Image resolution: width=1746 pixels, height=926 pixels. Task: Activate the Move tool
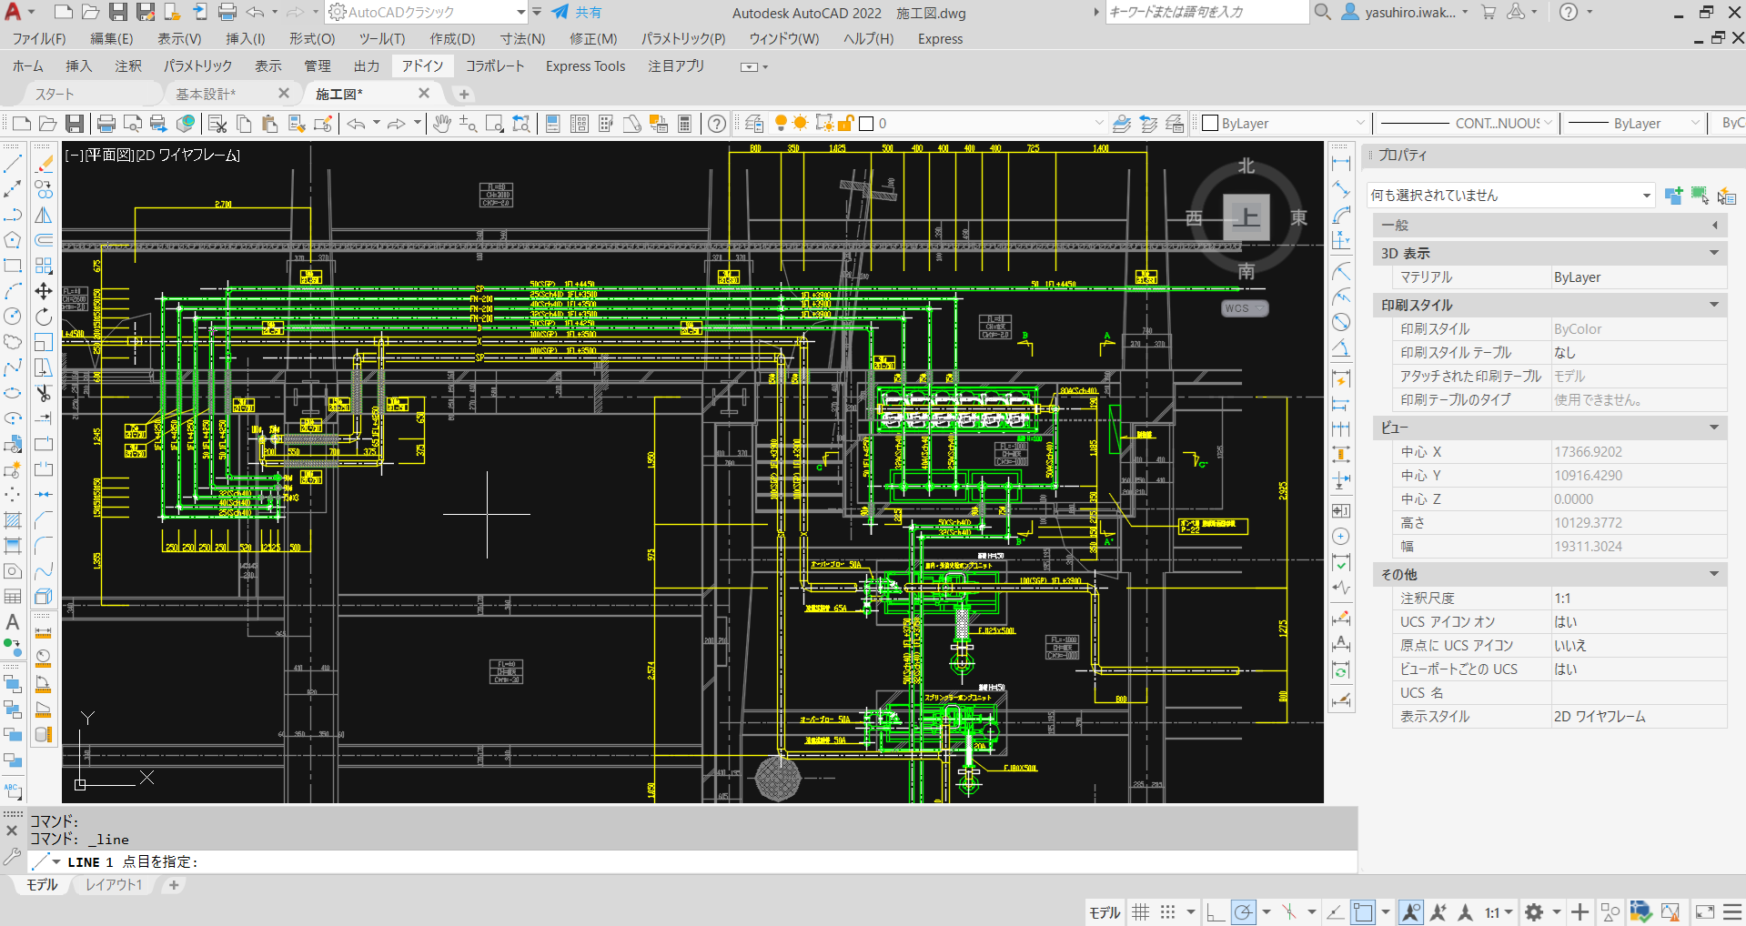pos(44,291)
